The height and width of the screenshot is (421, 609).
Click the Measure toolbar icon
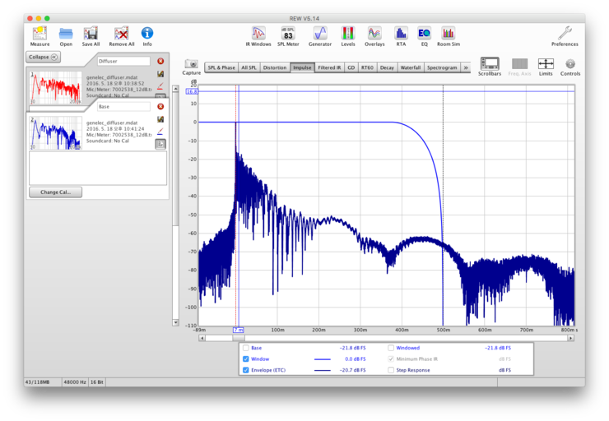click(x=40, y=34)
